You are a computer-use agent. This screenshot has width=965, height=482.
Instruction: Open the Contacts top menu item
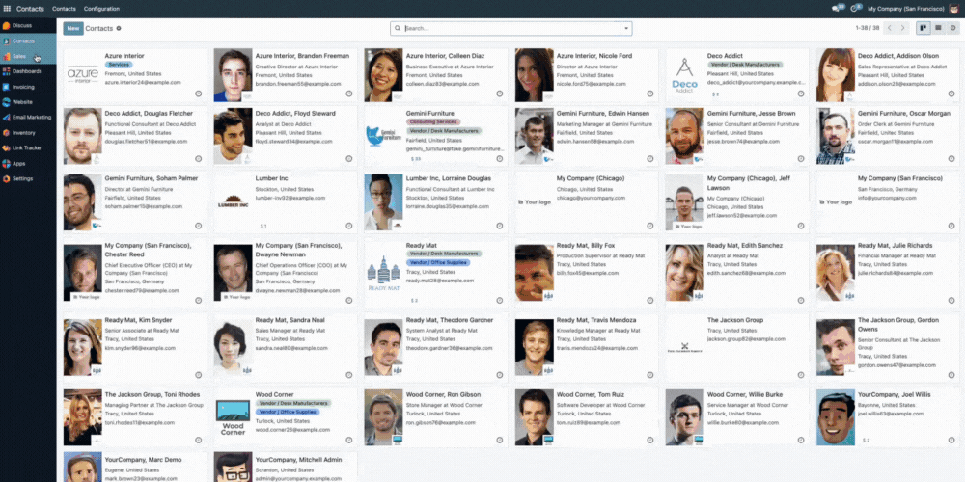click(64, 9)
